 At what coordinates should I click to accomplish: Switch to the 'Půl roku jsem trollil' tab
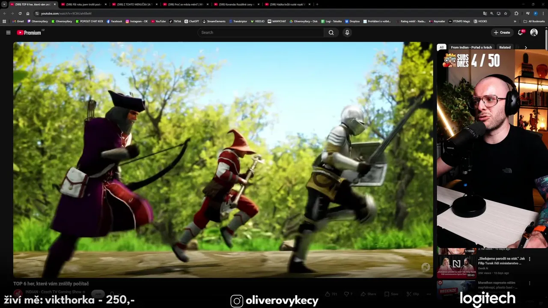click(83, 4)
